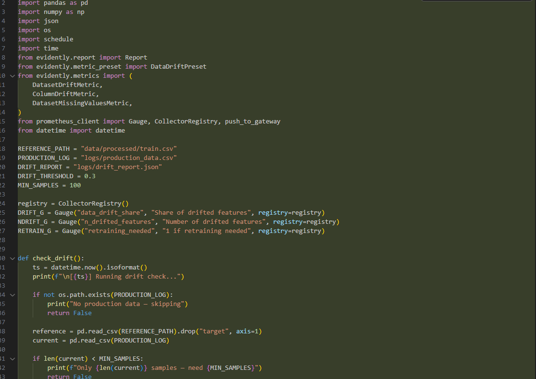Click 'Gauge,' in the prometheus_client import line
536x379 pixels.
139,121
